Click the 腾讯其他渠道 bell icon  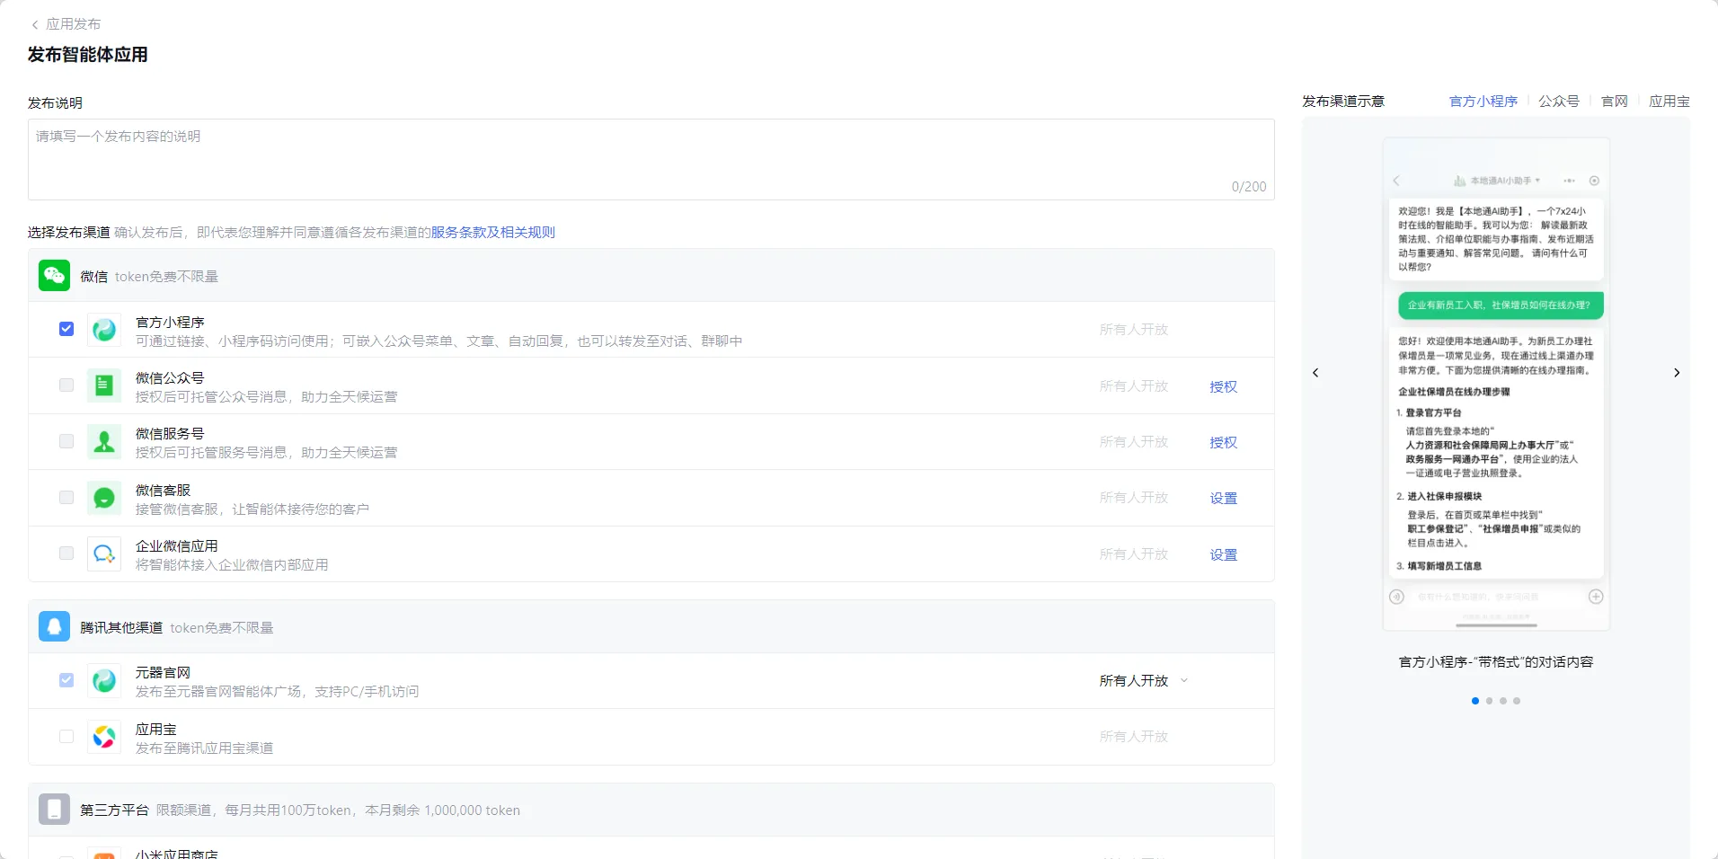54,626
